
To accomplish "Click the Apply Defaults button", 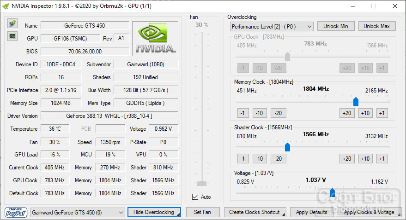I will pyautogui.click(x=312, y=212).
